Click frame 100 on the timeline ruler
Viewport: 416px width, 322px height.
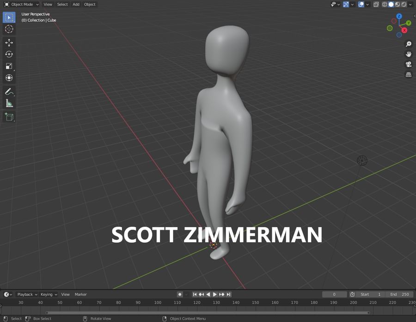point(158,303)
